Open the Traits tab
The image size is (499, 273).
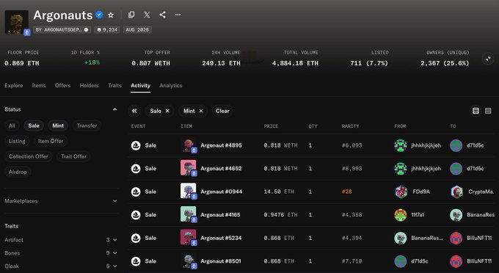point(114,85)
